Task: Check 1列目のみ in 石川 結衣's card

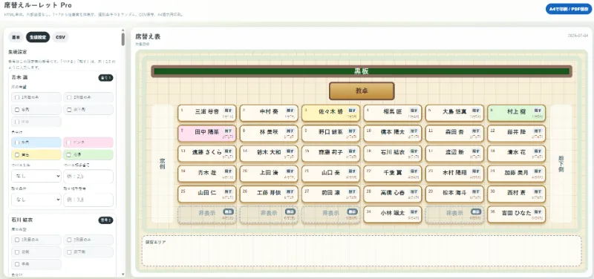Action: click(17, 240)
